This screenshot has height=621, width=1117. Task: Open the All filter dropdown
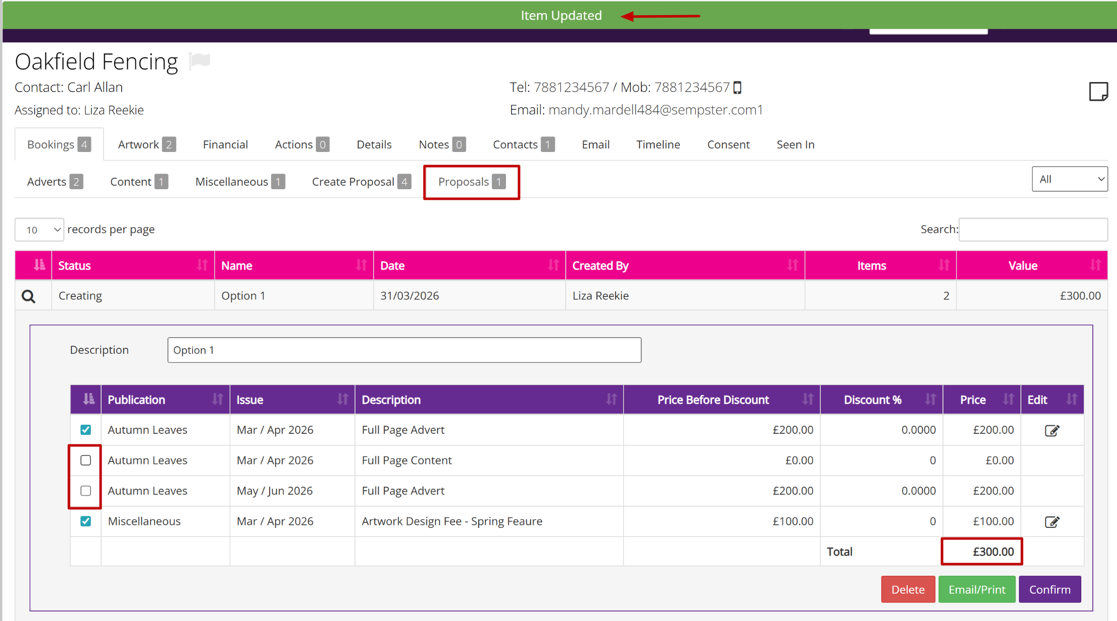coord(1069,179)
